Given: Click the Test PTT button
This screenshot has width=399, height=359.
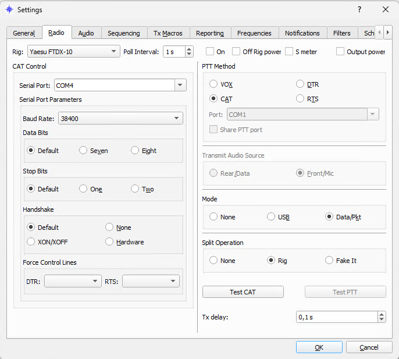Looking at the screenshot, I should tap(345, 292).
